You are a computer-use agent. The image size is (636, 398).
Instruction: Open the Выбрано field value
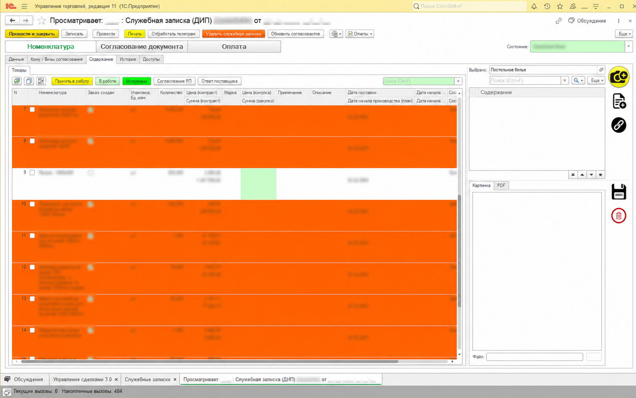tap(601, 70)
